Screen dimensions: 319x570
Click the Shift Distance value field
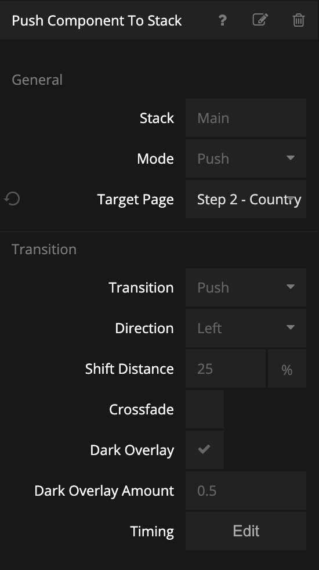click(x=226, y=369)
